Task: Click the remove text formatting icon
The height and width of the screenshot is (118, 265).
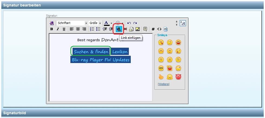Action: (x=51, y=23)
